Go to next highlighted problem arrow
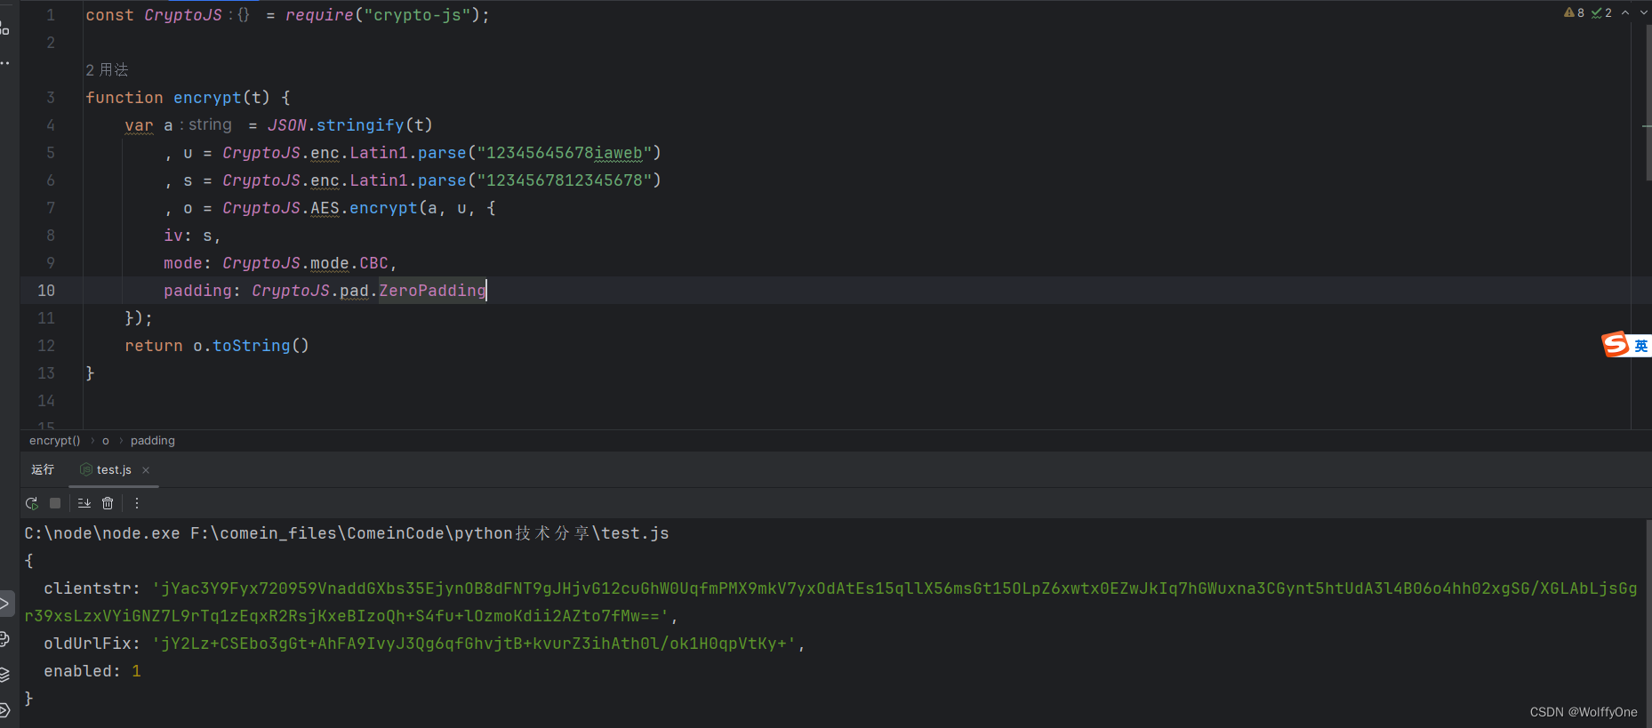Image resolution: width=1652 pixels, height=728 pixels. [1644, 12]
